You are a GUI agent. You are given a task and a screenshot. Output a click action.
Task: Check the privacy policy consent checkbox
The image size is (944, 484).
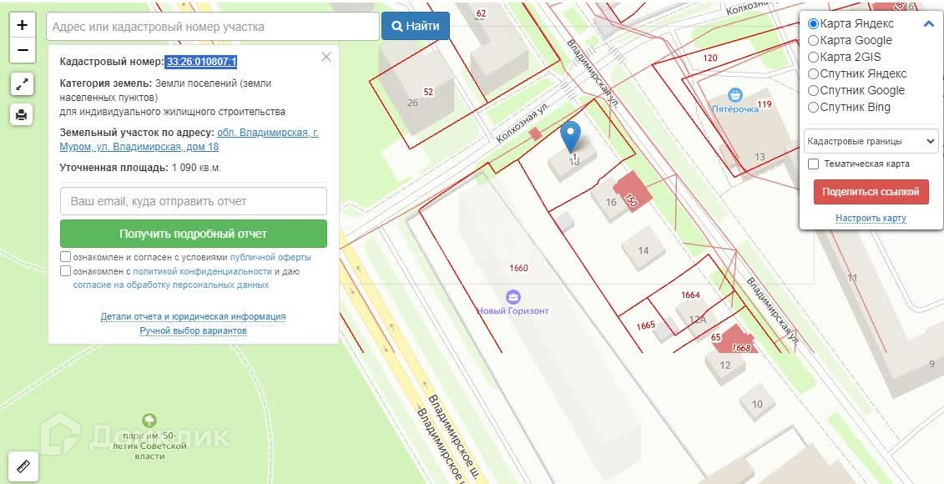pyautogui.click(x=66, y=271)
